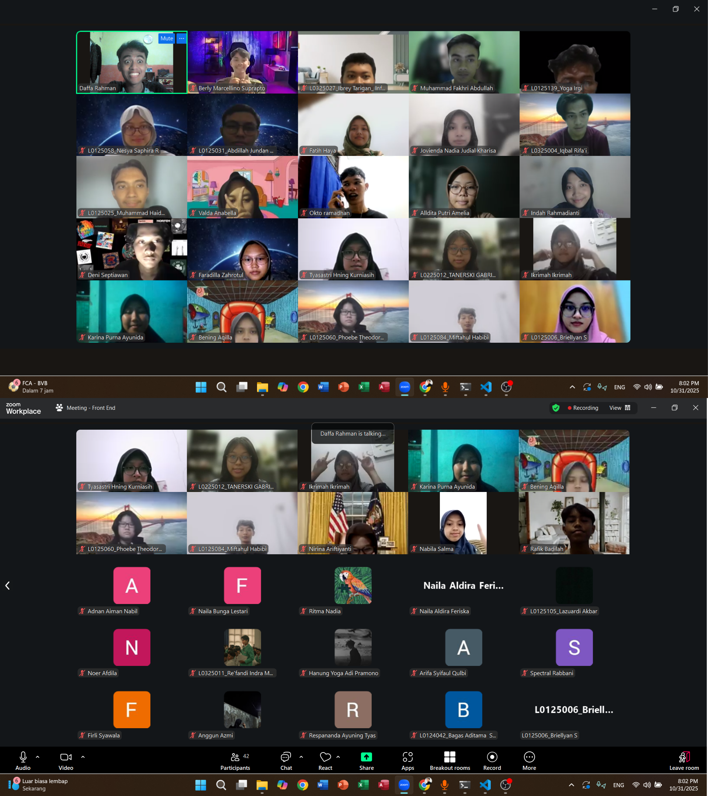The height and width of the screenshot is (796, 708).
Task: Open the More options icon
Action: [529, 757]
